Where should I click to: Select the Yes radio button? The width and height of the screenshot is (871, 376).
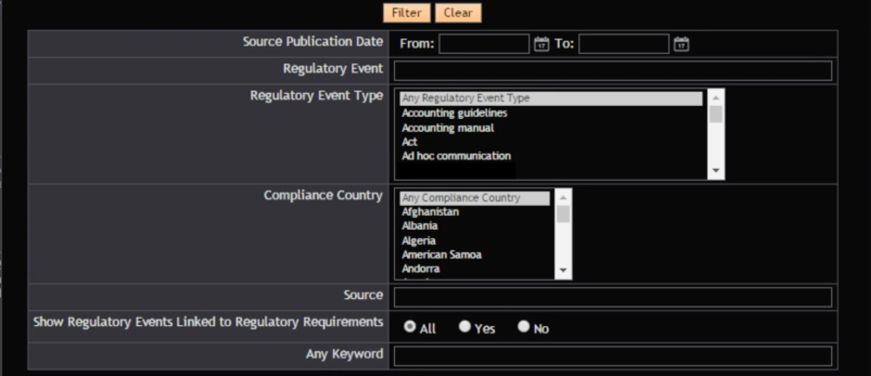pyautogui.click(x=465, y=327)
